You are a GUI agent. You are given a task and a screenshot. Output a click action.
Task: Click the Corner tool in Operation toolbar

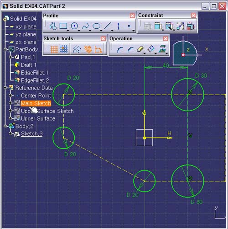coord(120,50)
